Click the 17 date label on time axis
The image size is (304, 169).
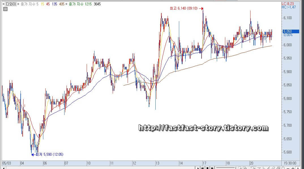205,163
